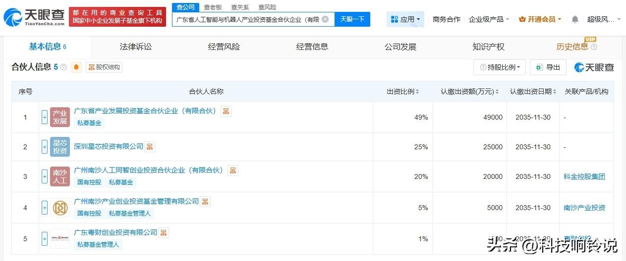Click equity chart icon beside 广东省产业发展投资基金
The height and width of the screenshot is (261, 626).
tap(226, 111)
